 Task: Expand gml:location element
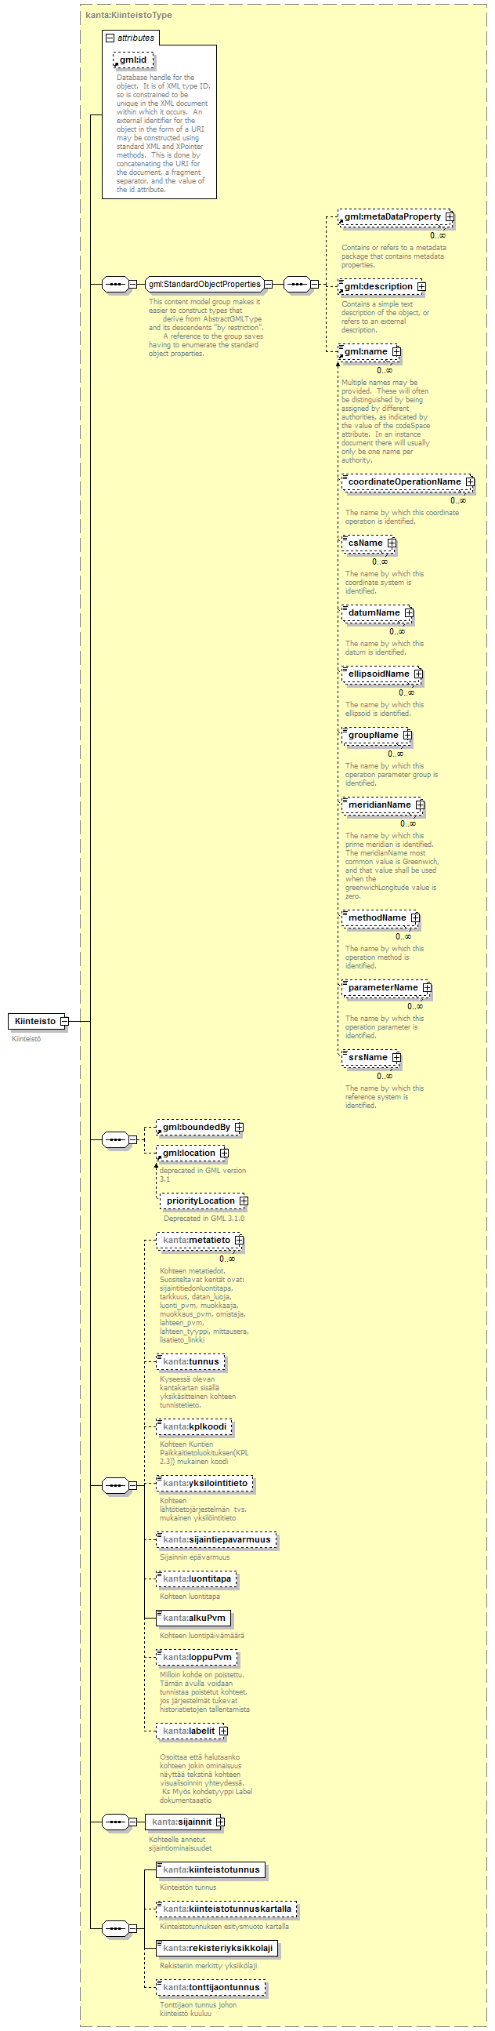[224, 1153]
